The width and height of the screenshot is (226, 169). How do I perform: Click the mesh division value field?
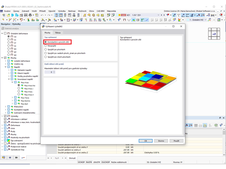[49, 72]
